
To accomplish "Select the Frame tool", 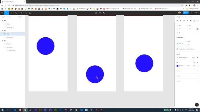I will click(x=12, y=13).
